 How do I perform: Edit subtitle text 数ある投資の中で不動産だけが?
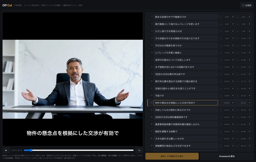[186, 17]
